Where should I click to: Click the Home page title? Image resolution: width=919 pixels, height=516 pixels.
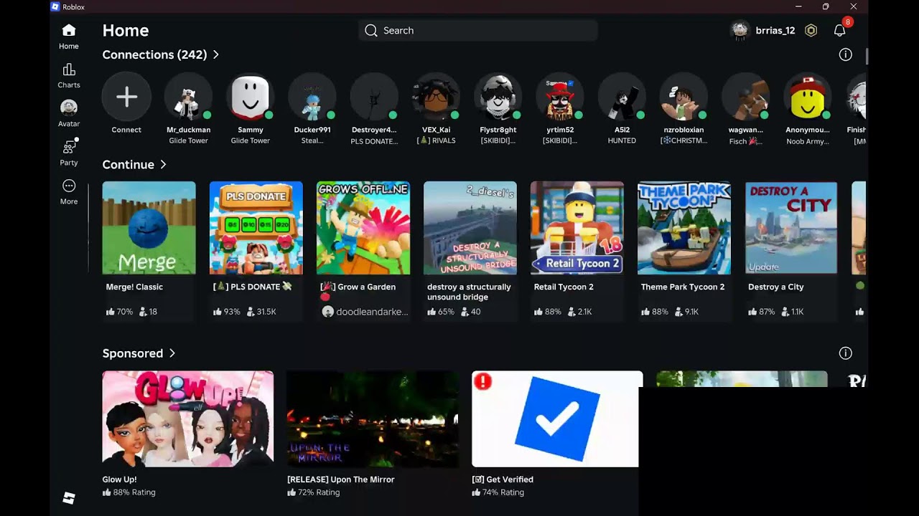pyautogui.click(x=126, y=31)
